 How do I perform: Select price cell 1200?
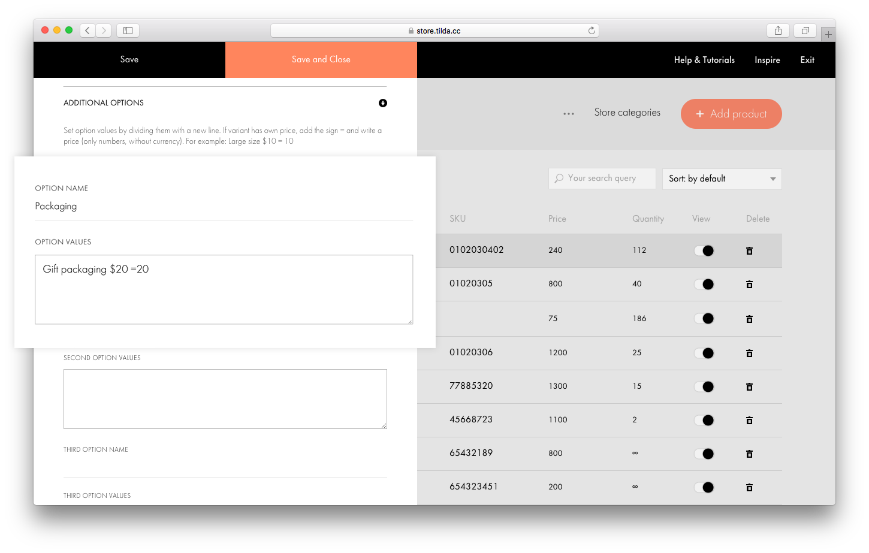click(558, 353)
